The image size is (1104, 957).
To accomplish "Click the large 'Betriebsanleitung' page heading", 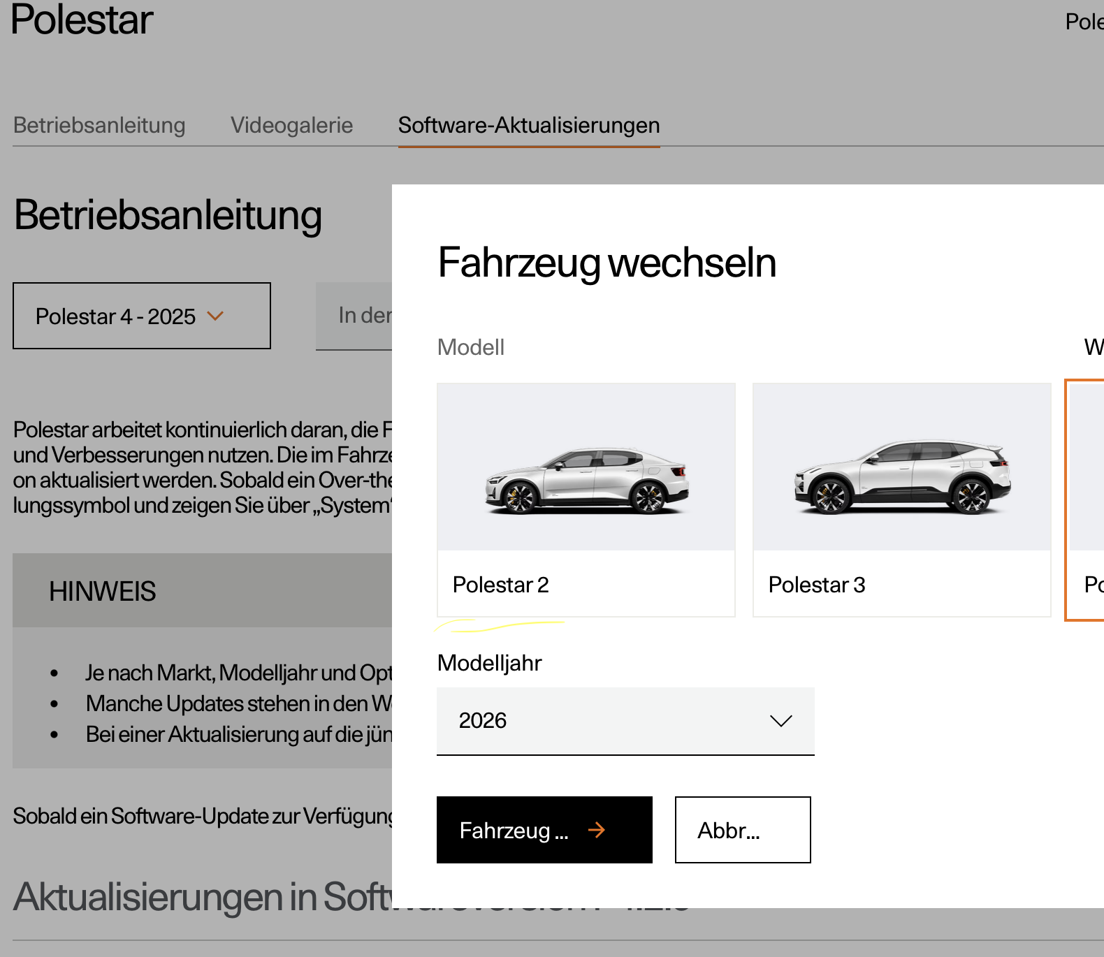I will (168, 215).
